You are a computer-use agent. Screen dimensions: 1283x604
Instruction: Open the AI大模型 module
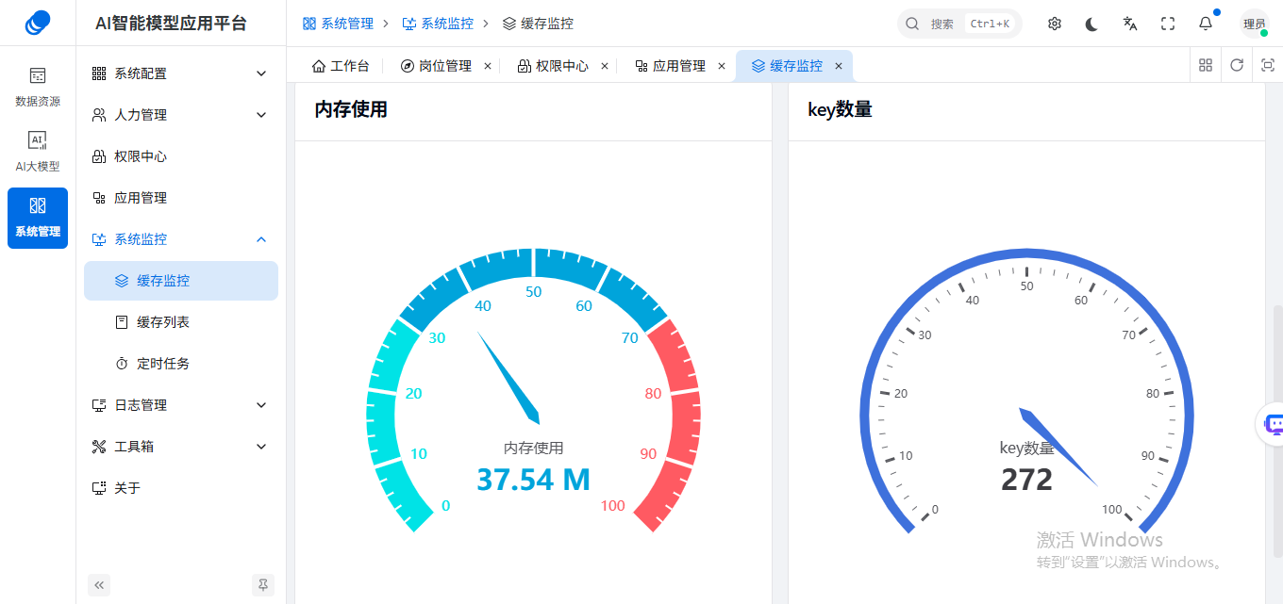pyautogui.click(x=38, y=152)
